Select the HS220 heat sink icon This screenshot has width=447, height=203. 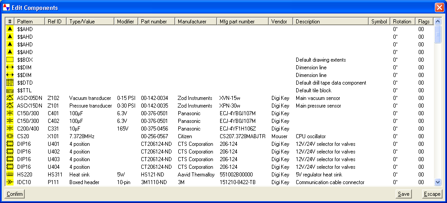10,175
